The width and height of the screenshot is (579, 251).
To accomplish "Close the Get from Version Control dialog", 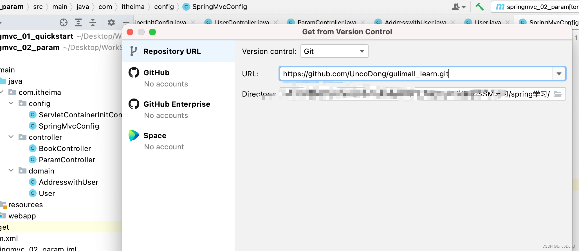I will tap(130, 32).
